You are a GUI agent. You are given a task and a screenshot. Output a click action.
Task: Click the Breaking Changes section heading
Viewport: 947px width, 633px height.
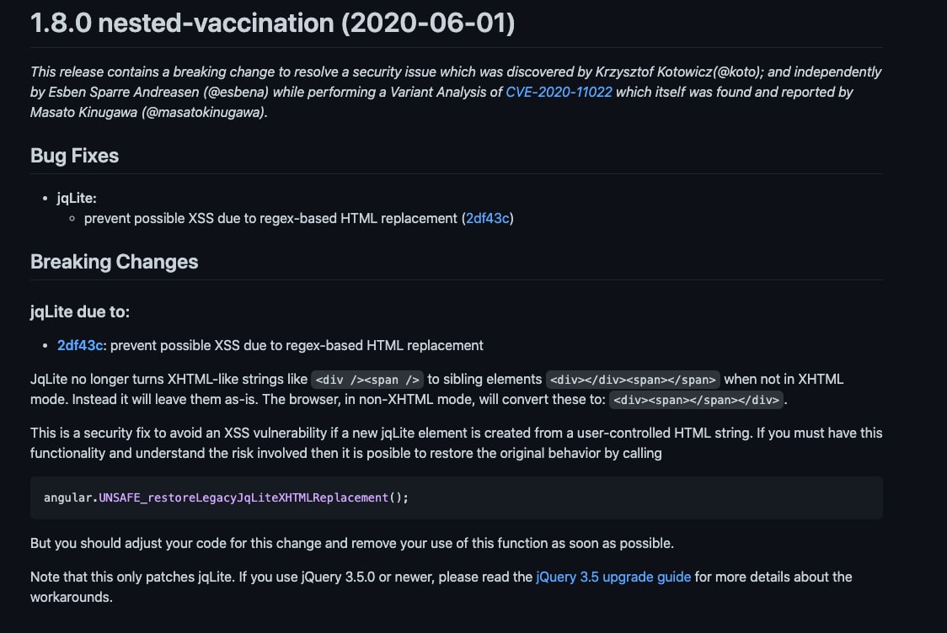114,262
